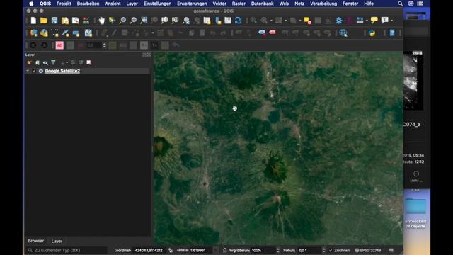Click the Zu suchender Typ locator search field
This screenshot has height=255, width=453.
pos(67,250)
